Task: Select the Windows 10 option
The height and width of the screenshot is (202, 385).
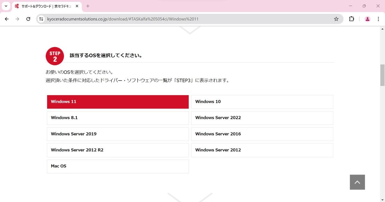Action: coord(262,102)
